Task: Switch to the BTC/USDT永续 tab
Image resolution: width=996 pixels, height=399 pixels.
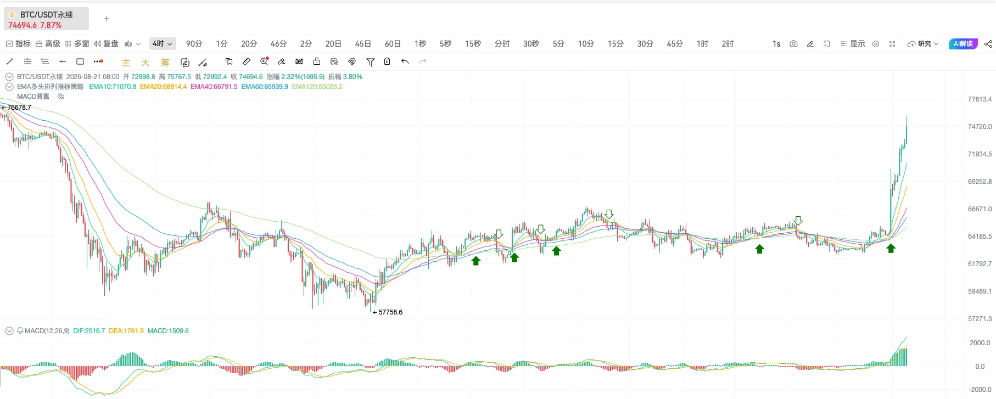Action: click(x=46, y=19)
